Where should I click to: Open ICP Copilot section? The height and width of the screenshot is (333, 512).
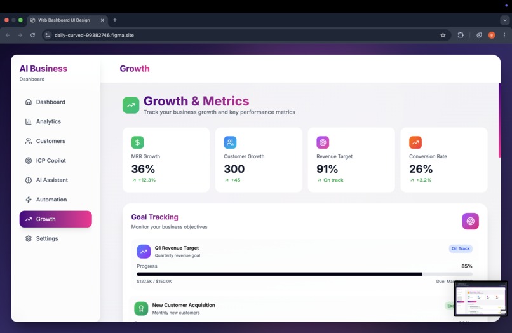(55, 160)
